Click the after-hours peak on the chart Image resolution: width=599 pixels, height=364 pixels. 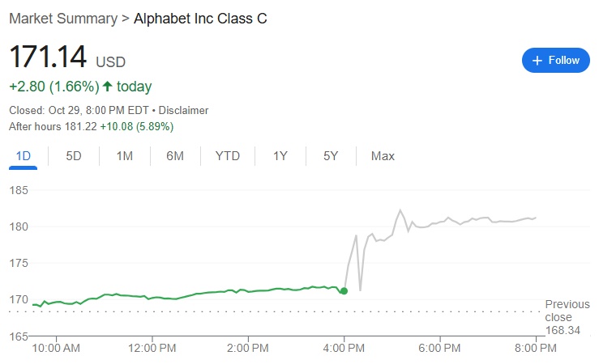click(400, 210)
